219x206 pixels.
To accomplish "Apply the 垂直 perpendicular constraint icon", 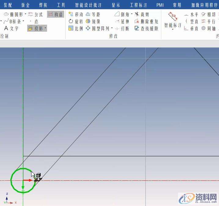I will (186, 28).
